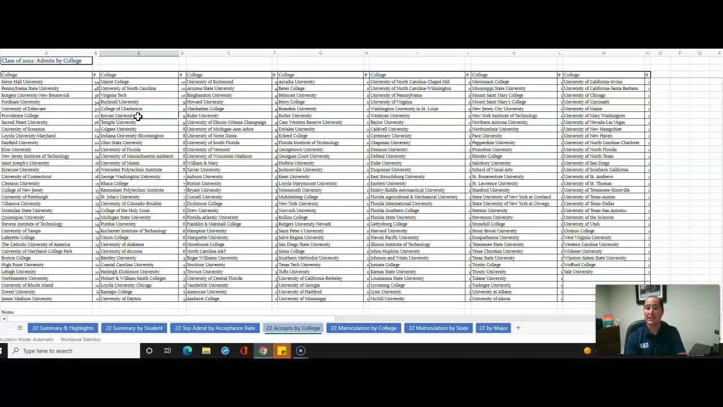Select Yale University cell
This screenshot has height=407, width=723.
click(x=603, y=272)
